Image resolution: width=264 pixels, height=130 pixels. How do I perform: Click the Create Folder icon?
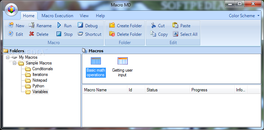pyautogui.click(x=112, y=25)
